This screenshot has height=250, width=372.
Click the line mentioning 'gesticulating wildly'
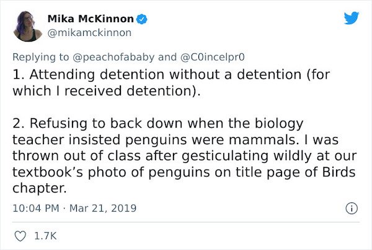185,156
